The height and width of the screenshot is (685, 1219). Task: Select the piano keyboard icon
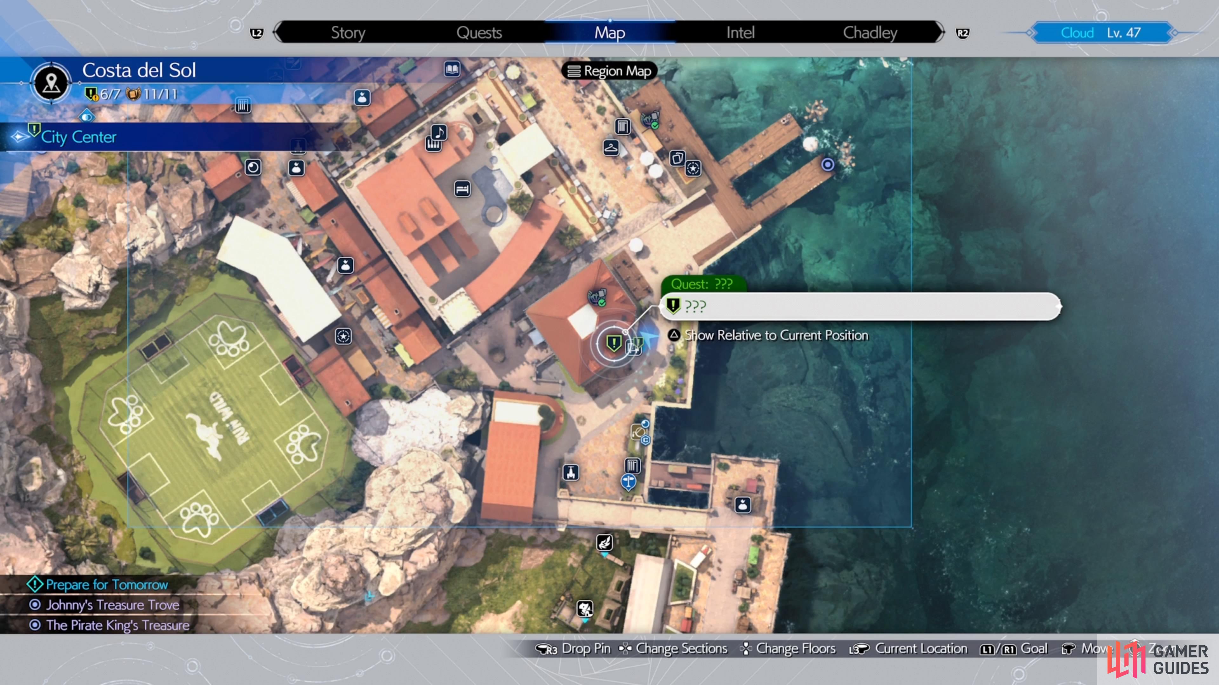pos(432,144)
